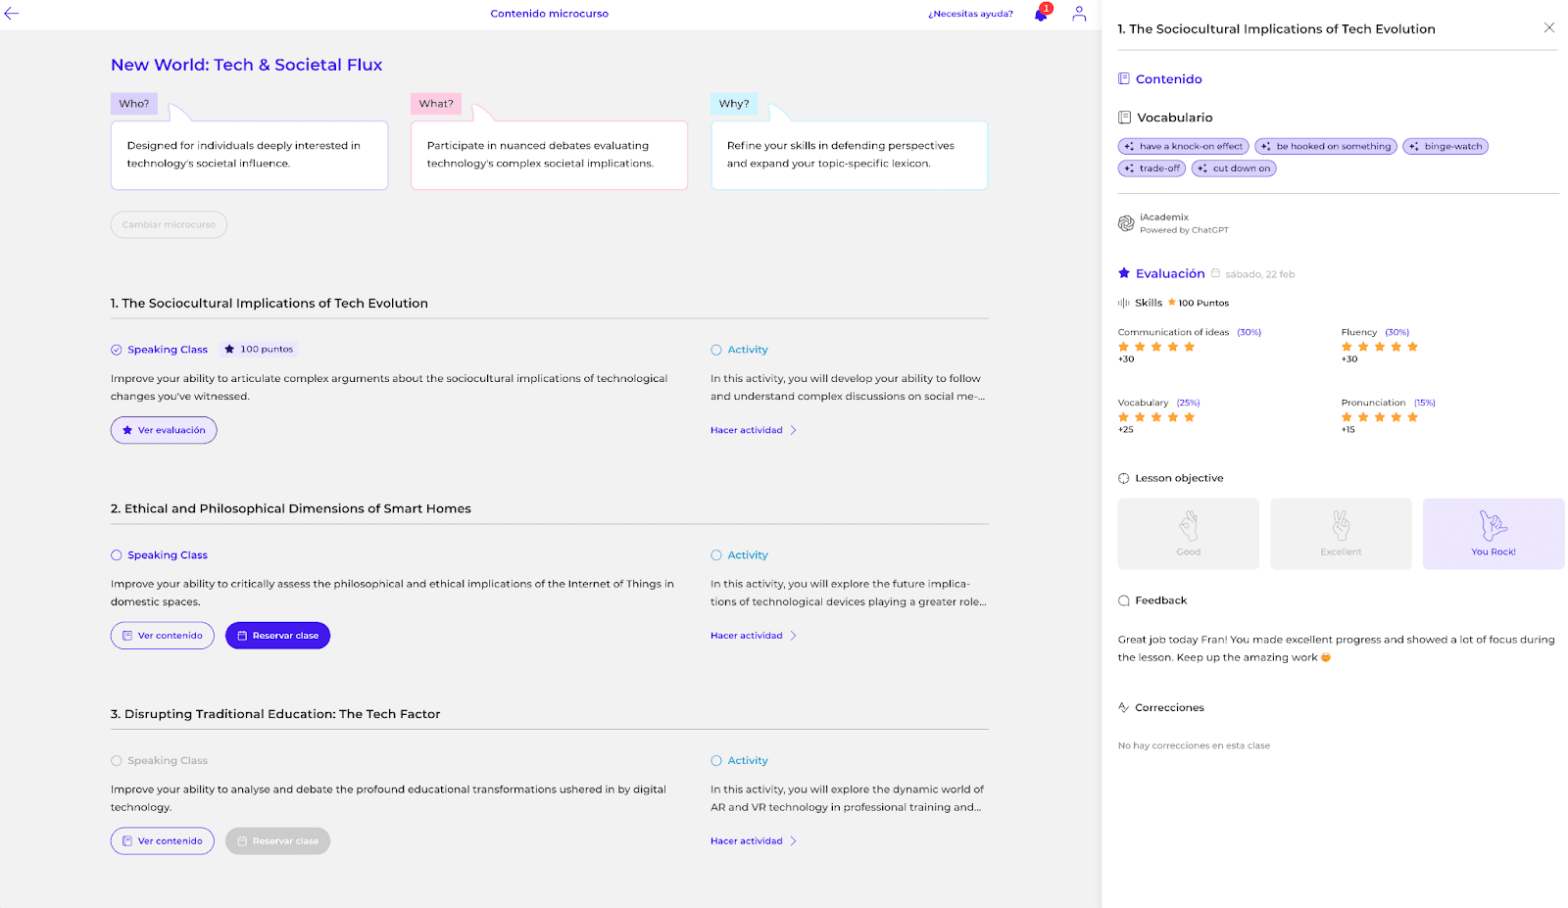Screen dimensions: 1568x908
Task: Open Hacer actividad chevron for lesson 1
Action: click(x=793, y=430)
